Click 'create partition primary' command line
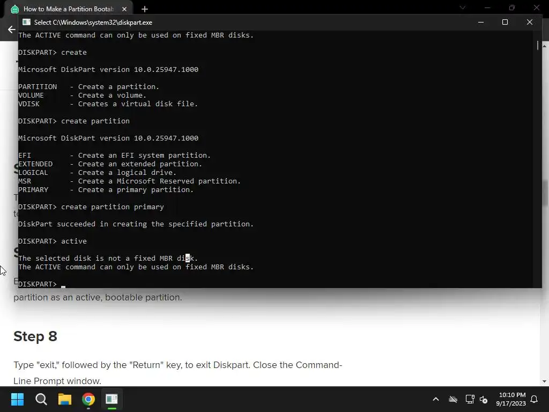 91,207
